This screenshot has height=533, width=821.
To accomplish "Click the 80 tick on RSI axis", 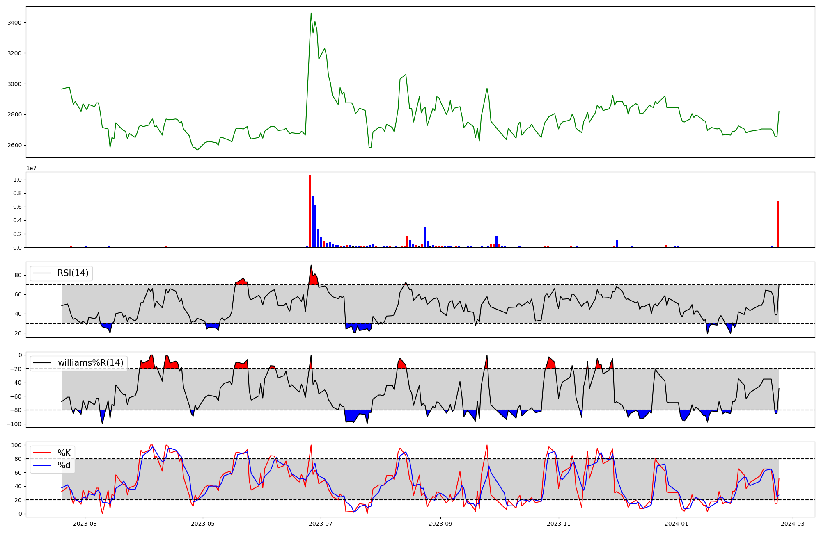I will (x=18, y=275).
